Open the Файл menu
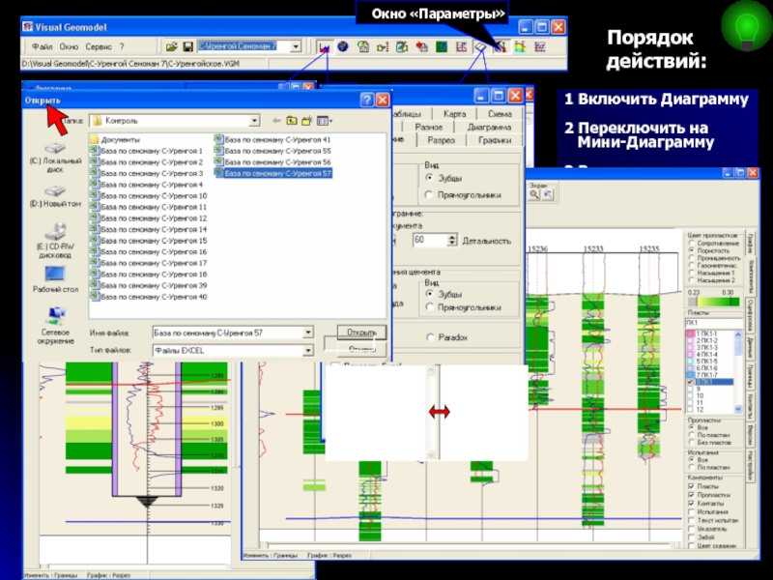 coord(42,45)
